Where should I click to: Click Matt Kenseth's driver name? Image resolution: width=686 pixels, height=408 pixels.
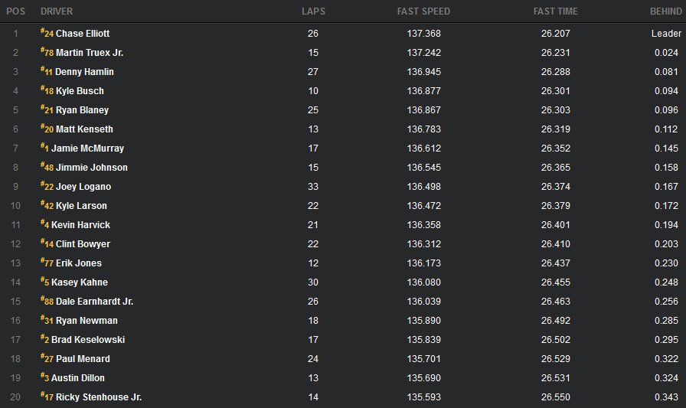[84, 129]
